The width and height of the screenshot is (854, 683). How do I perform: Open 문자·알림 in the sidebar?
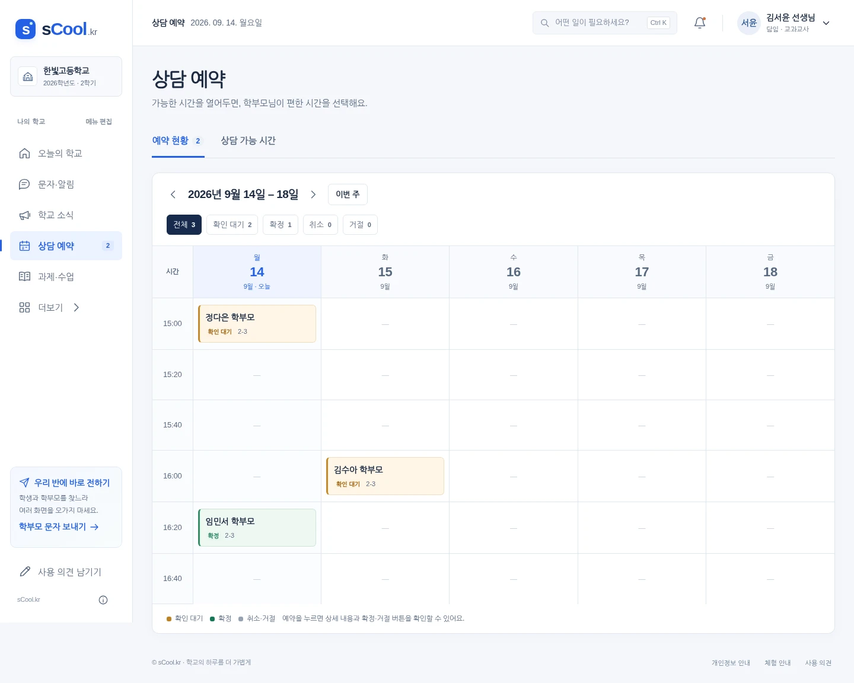pos(66,184)
